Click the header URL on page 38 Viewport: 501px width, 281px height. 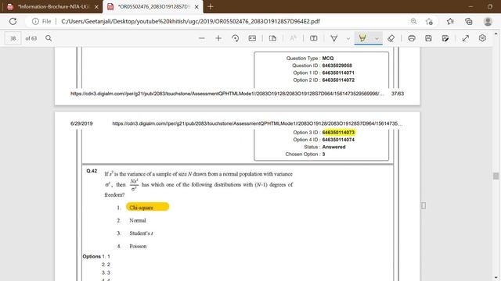tap(258, 123)
